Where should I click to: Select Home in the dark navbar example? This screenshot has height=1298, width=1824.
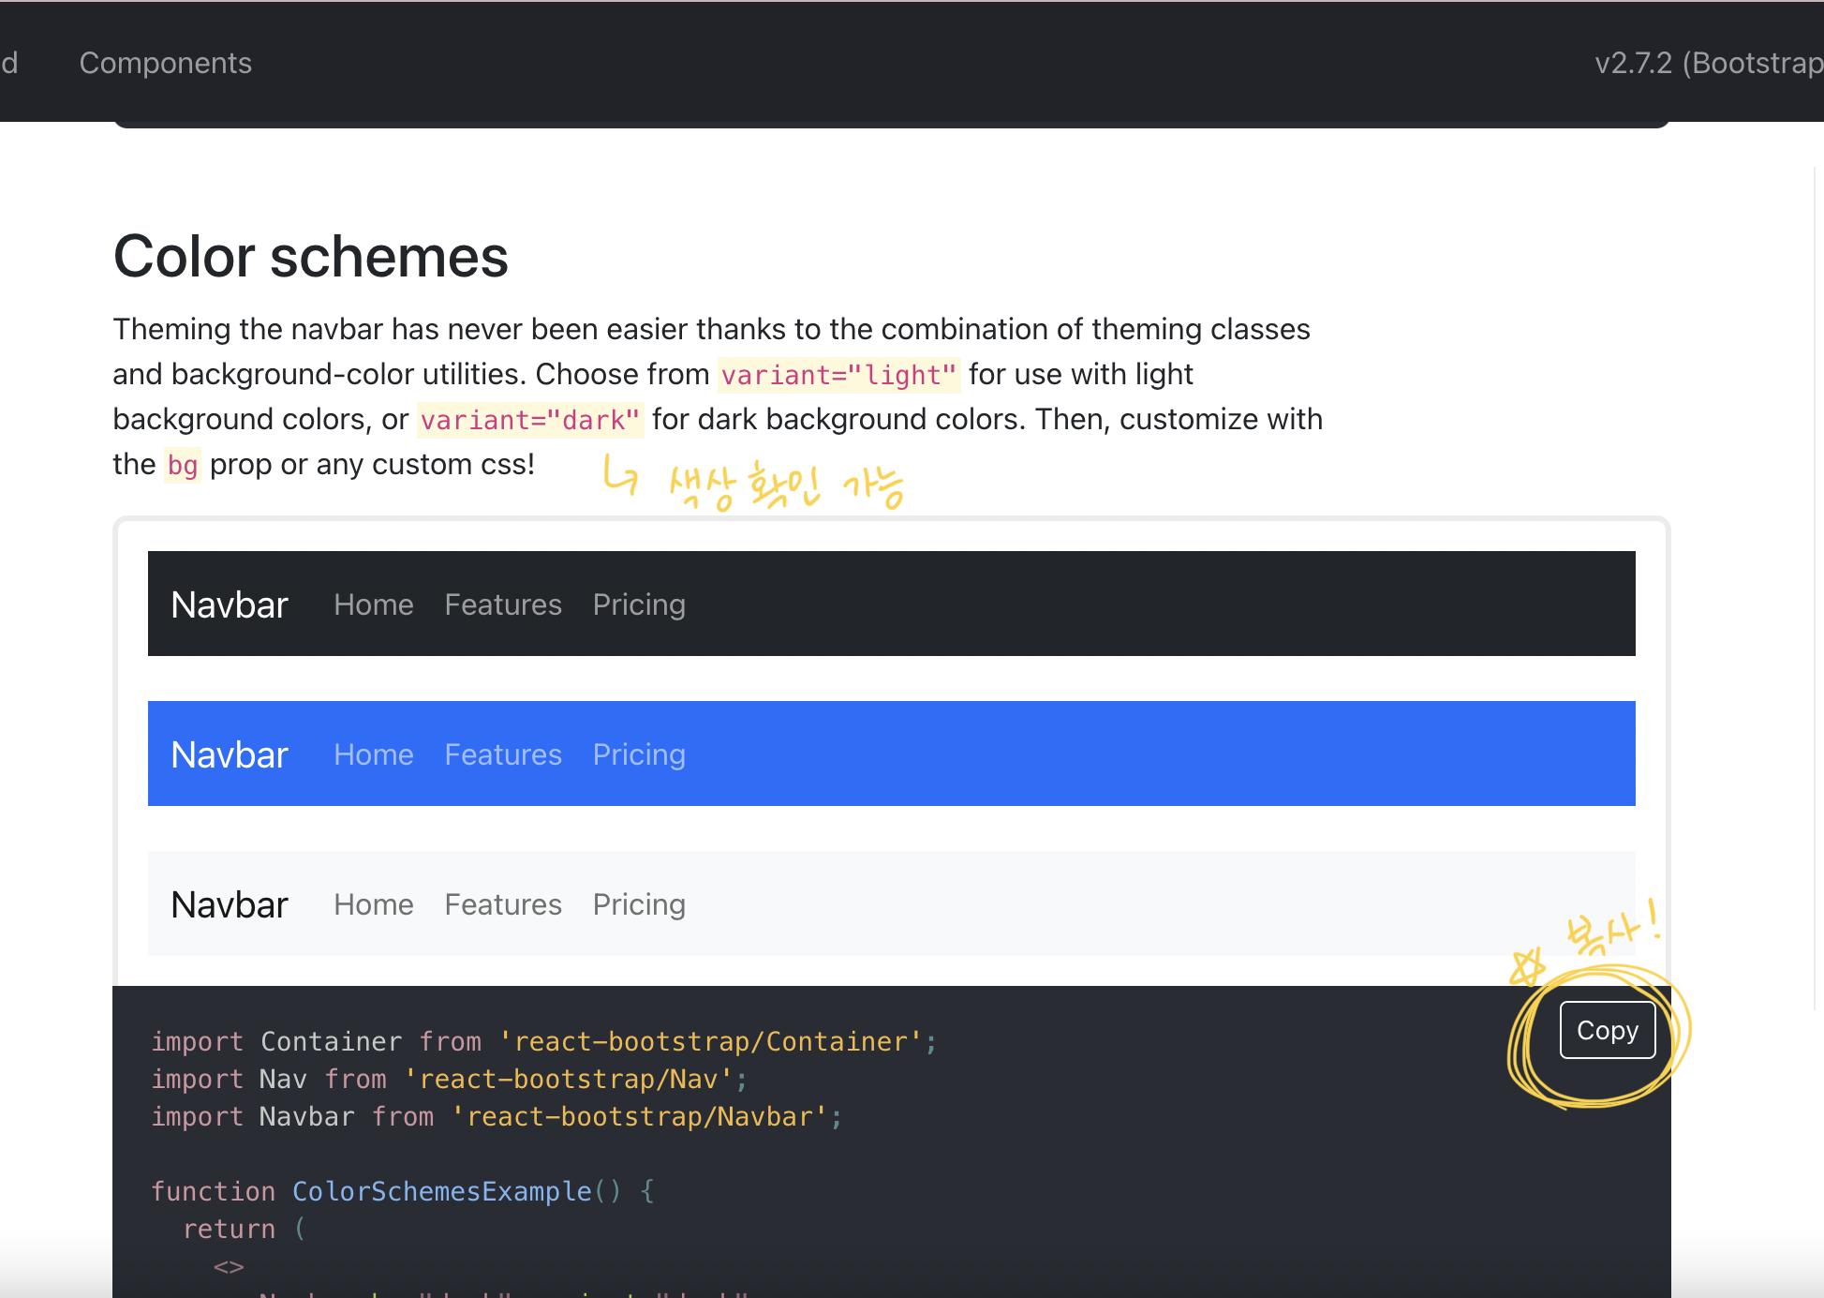[373, 604]
